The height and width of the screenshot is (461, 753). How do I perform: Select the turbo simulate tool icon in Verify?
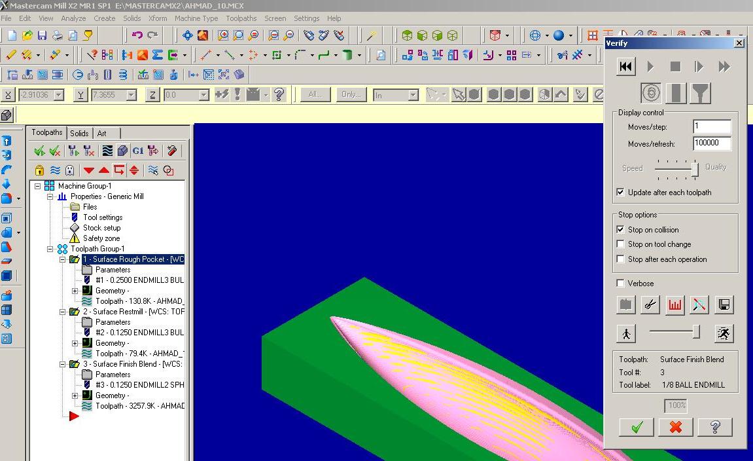click(651, 93)
